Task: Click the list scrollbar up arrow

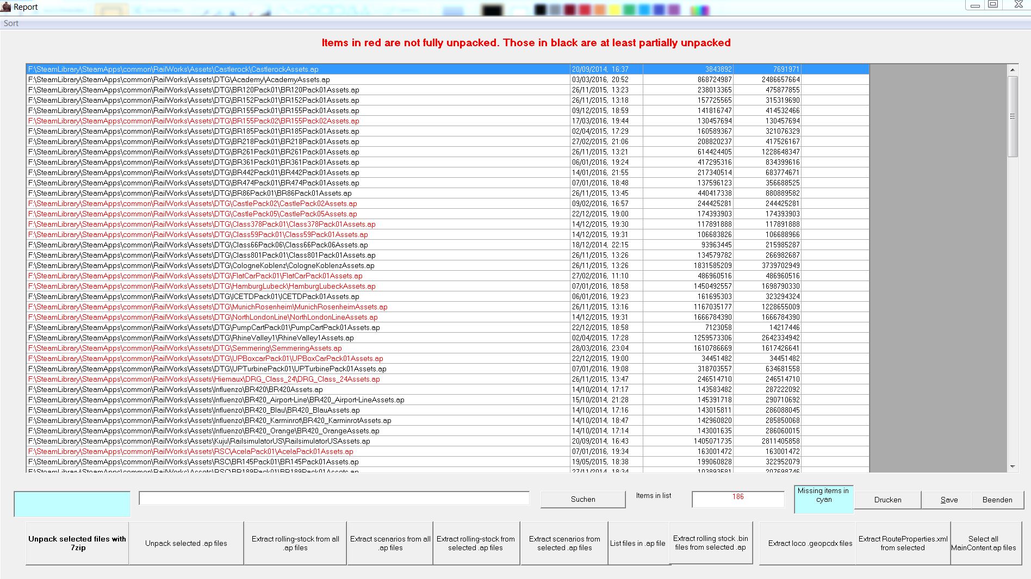Action: pyautogui.click(x=1012, y=70)
